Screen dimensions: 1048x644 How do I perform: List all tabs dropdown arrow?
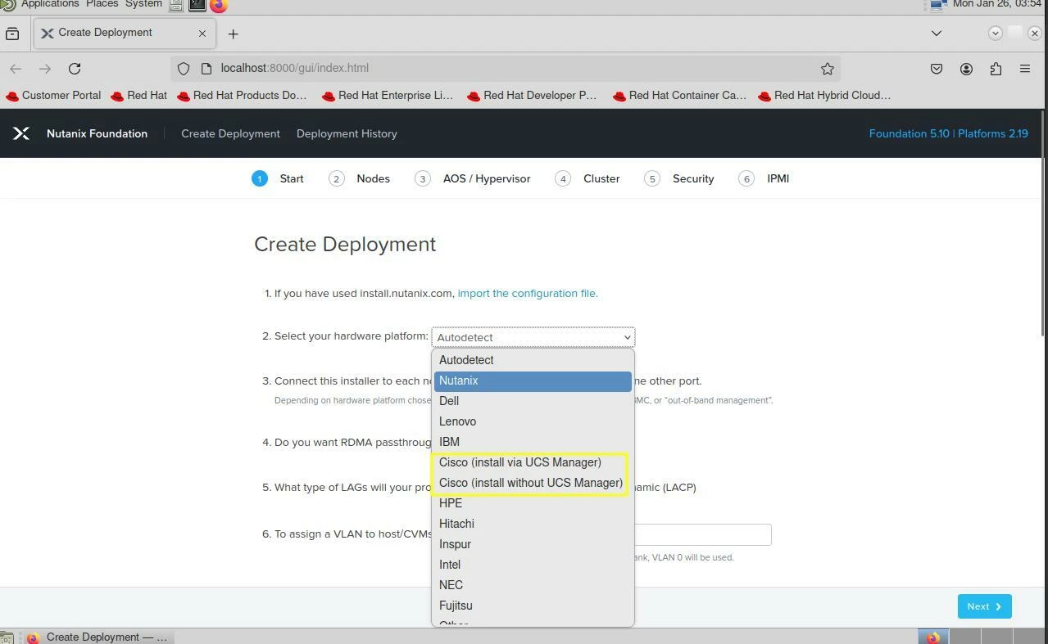pyautogui.click(x=937, y=34)
